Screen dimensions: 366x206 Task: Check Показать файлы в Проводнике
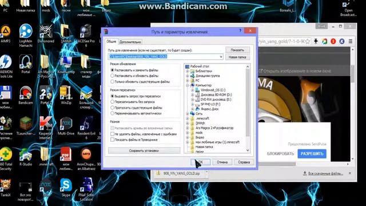coord(134,140)
